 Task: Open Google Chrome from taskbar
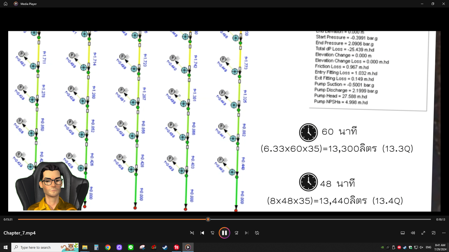pyautogui.click(x=108, y=247)
